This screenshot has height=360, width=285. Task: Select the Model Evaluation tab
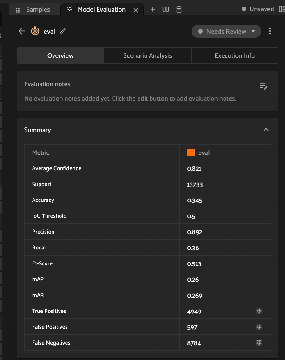[101, 10]
